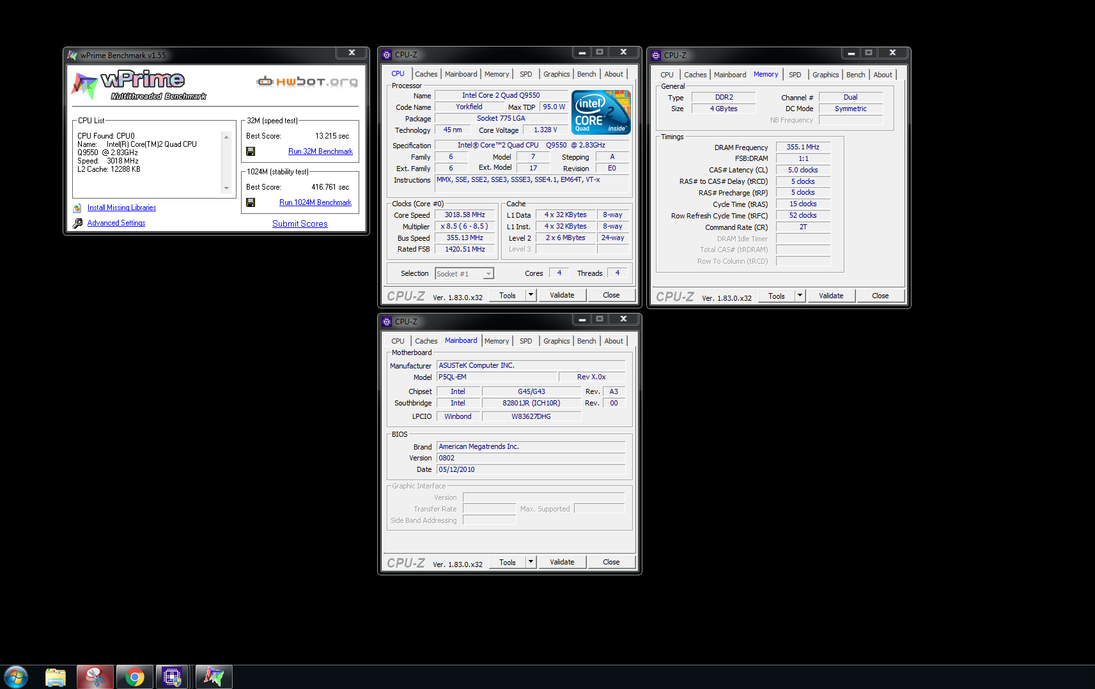Click the 1024M Best Score 416.761 sec
The height and width of the screenshot is (689, 1095).
point(330,187)
